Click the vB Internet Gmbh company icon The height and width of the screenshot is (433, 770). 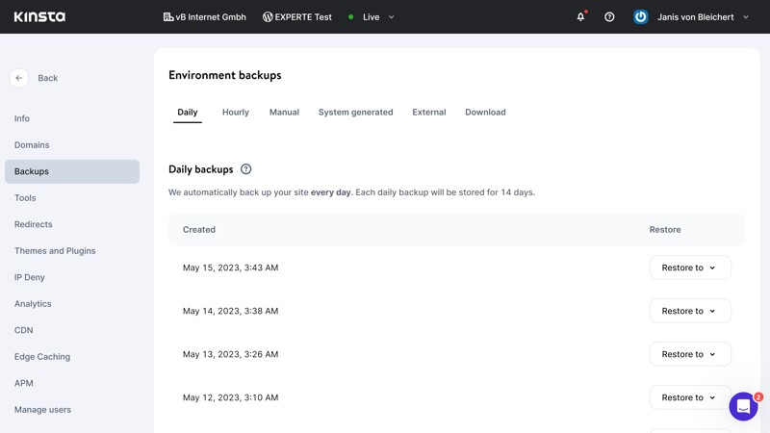coord(168,17)
